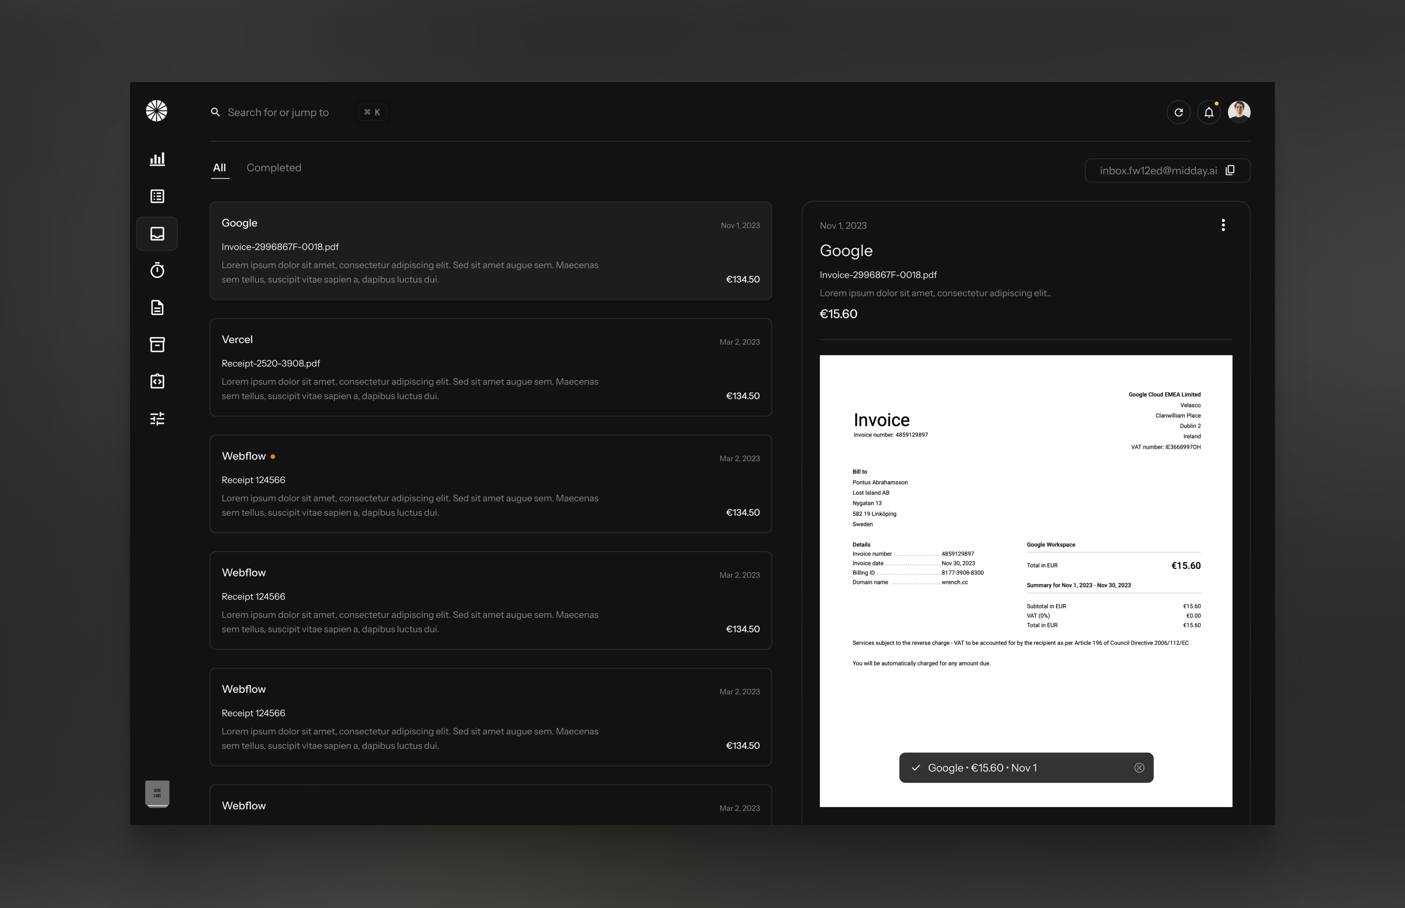Viewport: 1405px width, 908px height.
Task: Click 'Invoice-2996867F-0018.pdf' in the detail panel
Action: coord(878,275)
